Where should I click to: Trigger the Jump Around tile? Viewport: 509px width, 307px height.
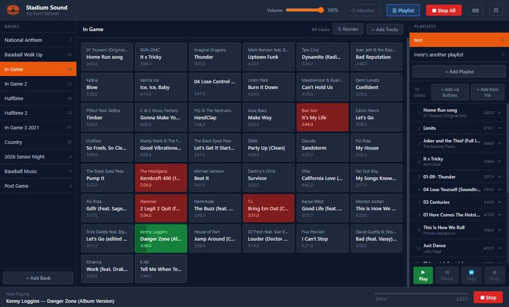click(x=215, y=238)
